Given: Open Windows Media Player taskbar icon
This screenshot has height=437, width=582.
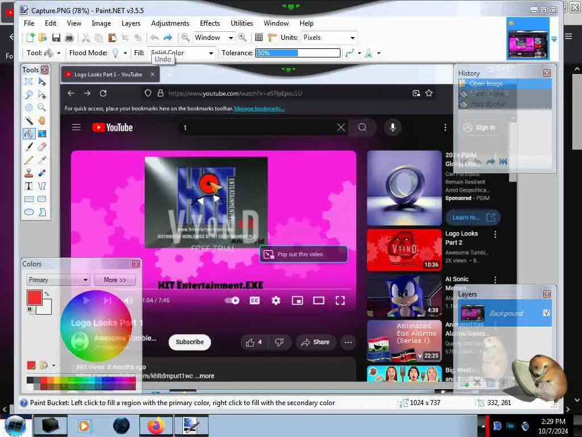Looking at the screenshot, I should click(x=85, y=426).
